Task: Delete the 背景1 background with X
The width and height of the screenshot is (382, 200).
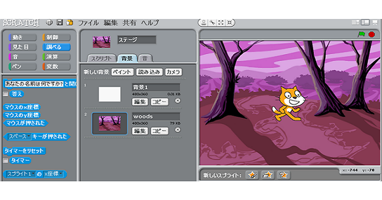Action: (178, 101)
